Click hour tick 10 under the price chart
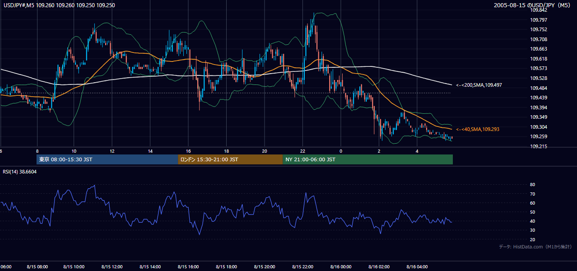The image size is (577, 271). (x=74, y=151)
